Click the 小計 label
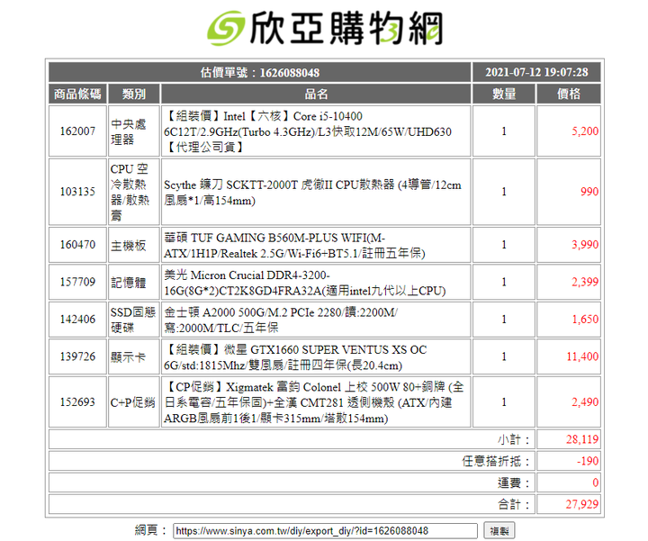 pyautogui.click(x=514, y=439)
